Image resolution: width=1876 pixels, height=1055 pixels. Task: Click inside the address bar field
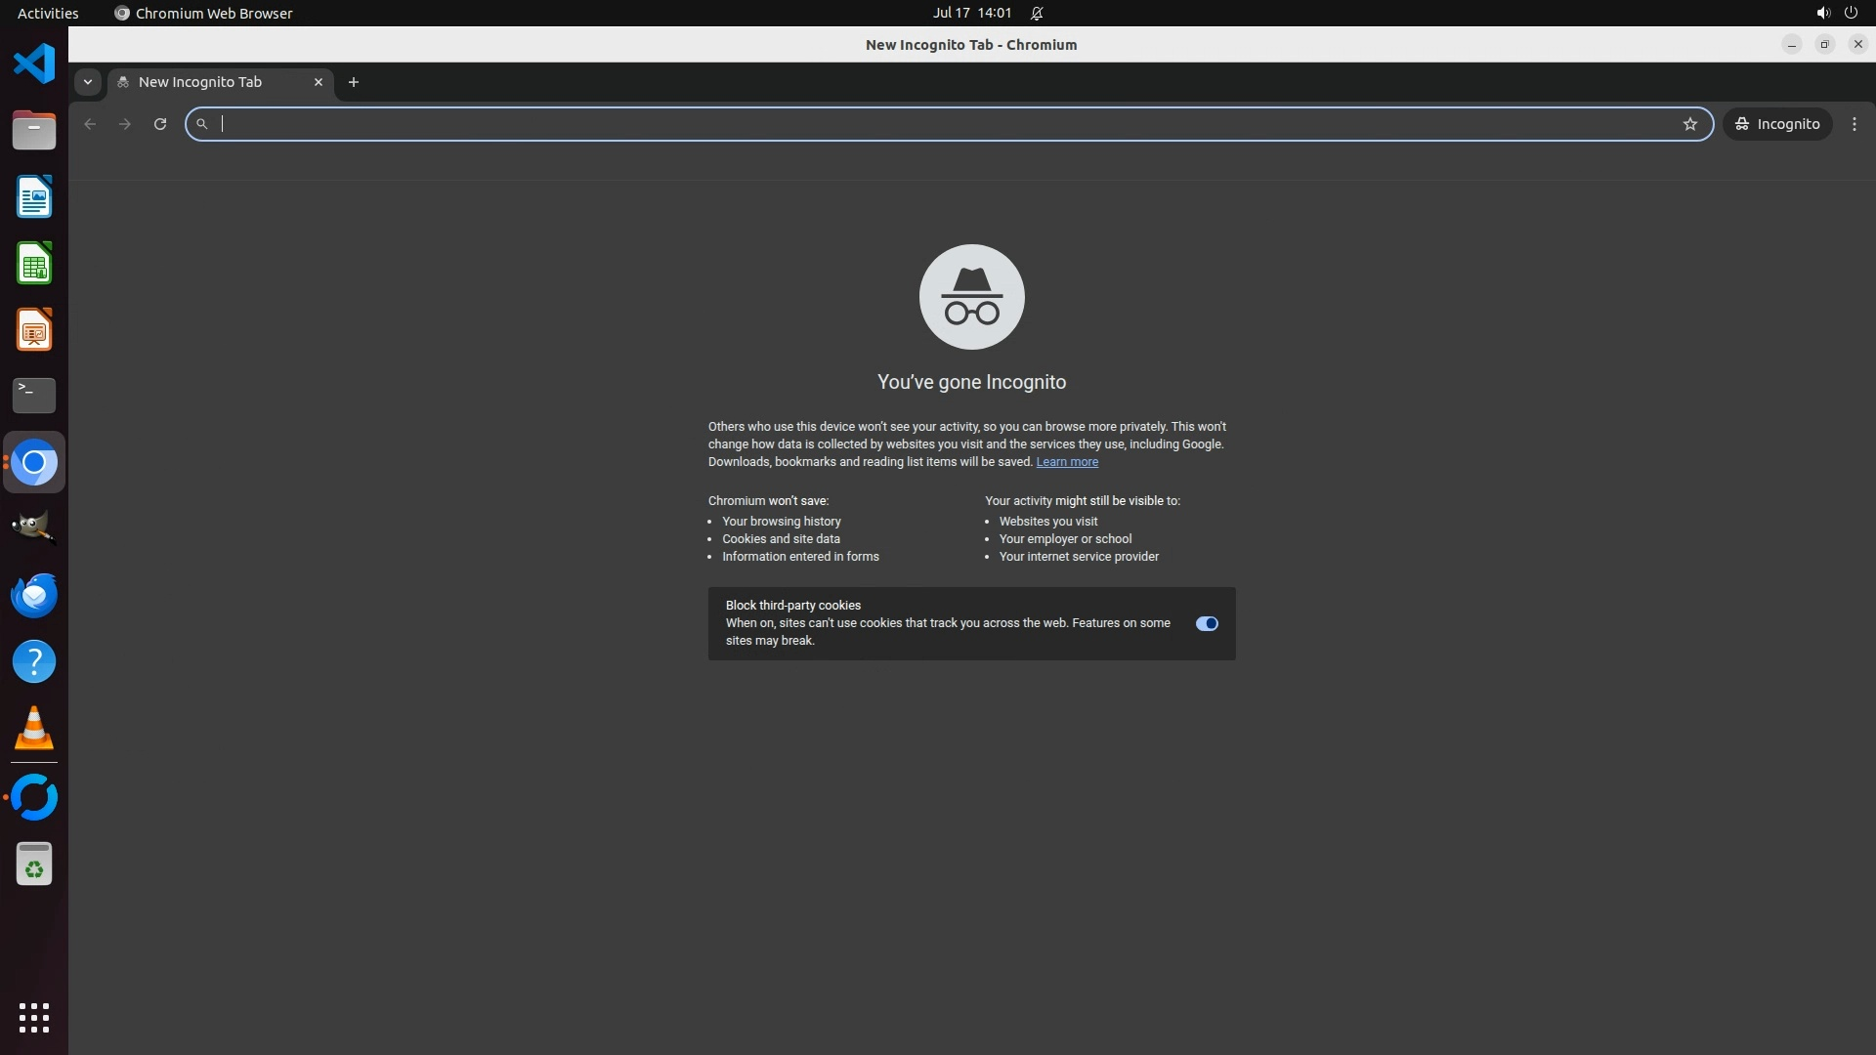[x=938, y=124]
